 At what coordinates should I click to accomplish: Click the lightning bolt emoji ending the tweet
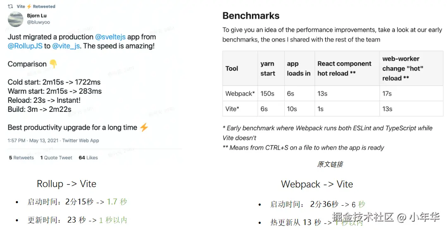pos(144,128)
